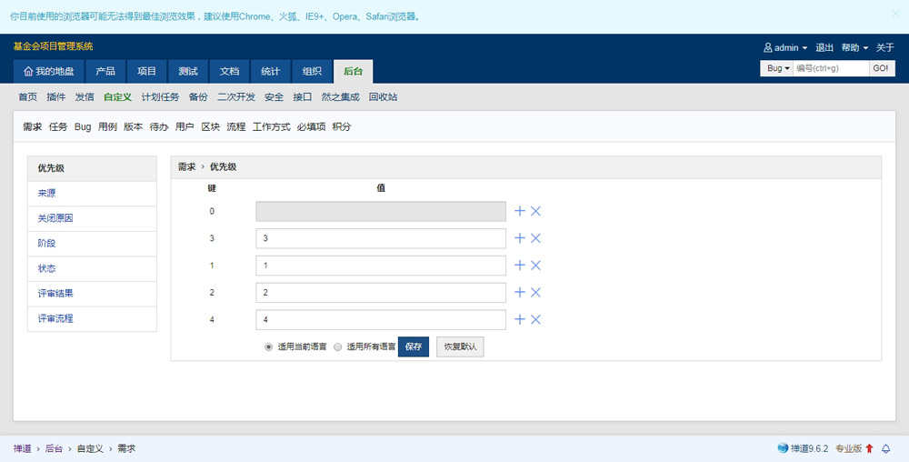Image resolution: width=909 pixels, height=462 pixels.
Task: Dismiss the browser warning banner
Action: tap(894, 14)
